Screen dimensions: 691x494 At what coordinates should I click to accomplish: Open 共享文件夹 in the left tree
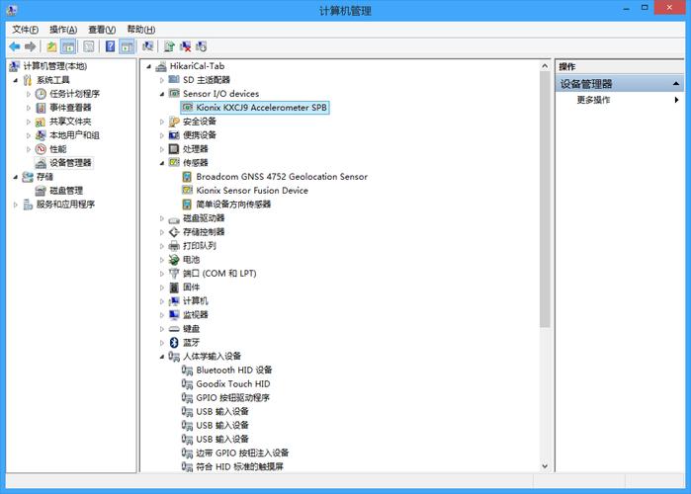click(x=70, y=122)
